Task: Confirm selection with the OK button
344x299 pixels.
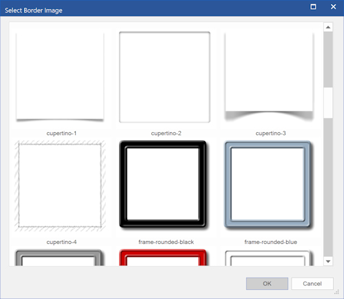Action: (267, 284)
